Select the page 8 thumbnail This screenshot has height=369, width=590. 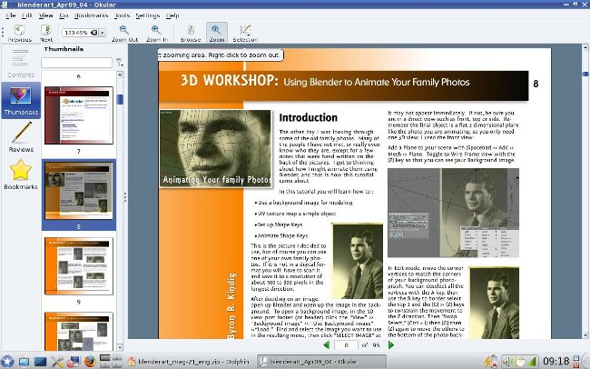(79, 191)
